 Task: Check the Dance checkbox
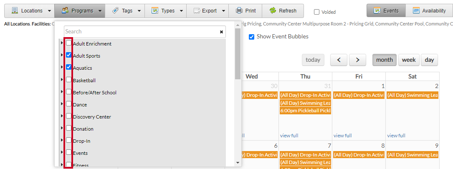pos(68,104)
